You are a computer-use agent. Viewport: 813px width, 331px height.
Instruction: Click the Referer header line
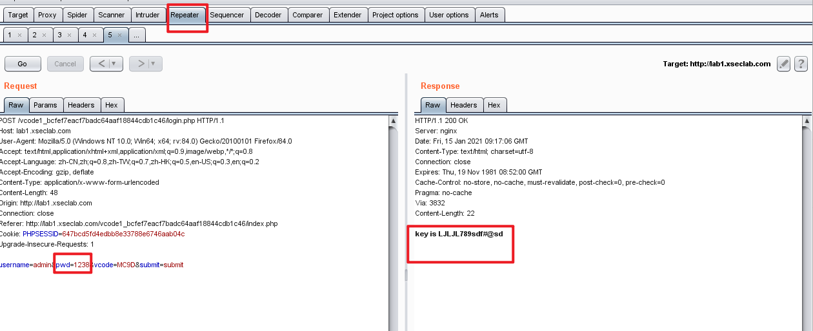[x=139, y=223]
